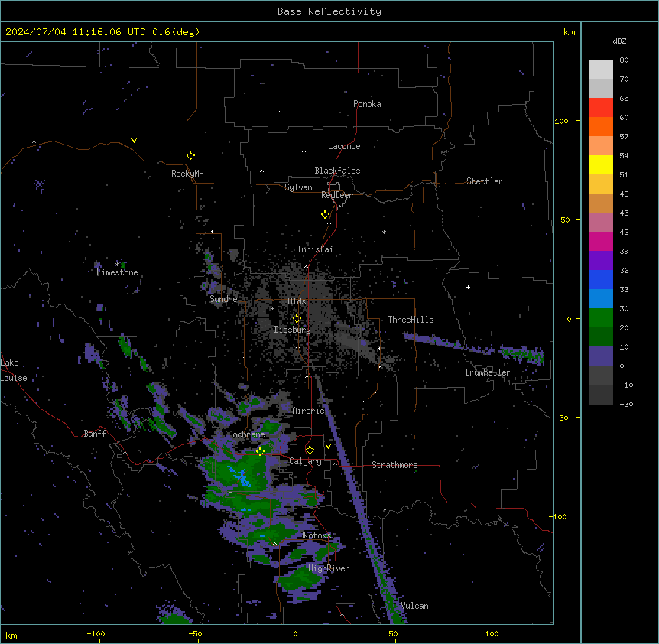Screen dimensions: 659x644
Task: Click the RedDeer city label
Action: point(336,195)
